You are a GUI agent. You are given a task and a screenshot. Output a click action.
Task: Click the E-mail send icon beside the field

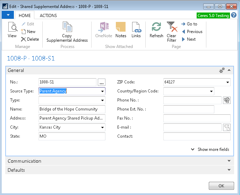(x=227, y=127)
